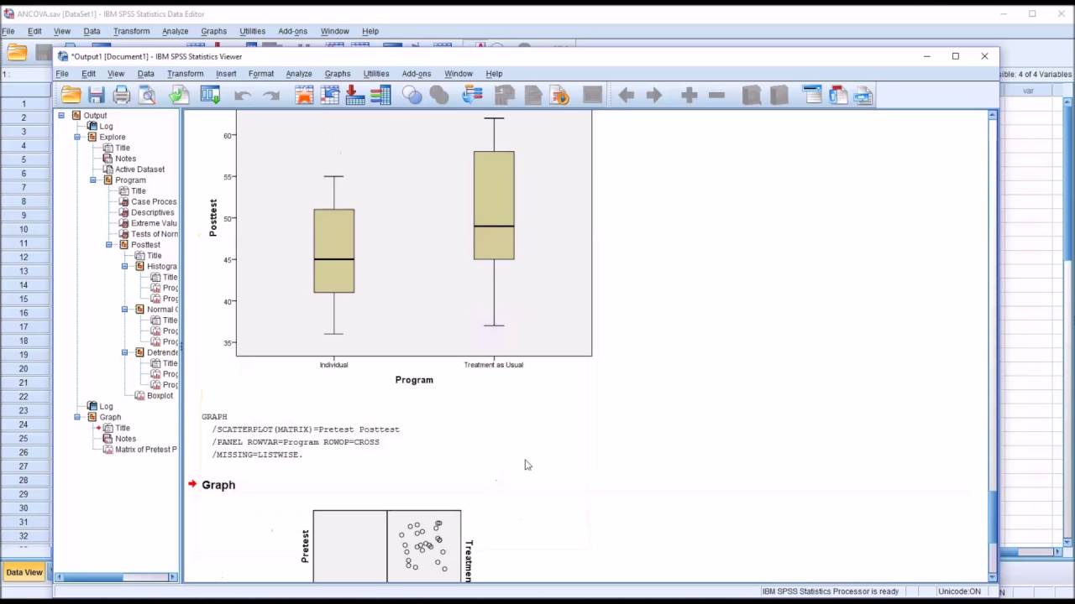This screenshot has width=1075, height=604.
Task: Open Print Preview from Viewer toolbar
Action: tap(148, 96)
